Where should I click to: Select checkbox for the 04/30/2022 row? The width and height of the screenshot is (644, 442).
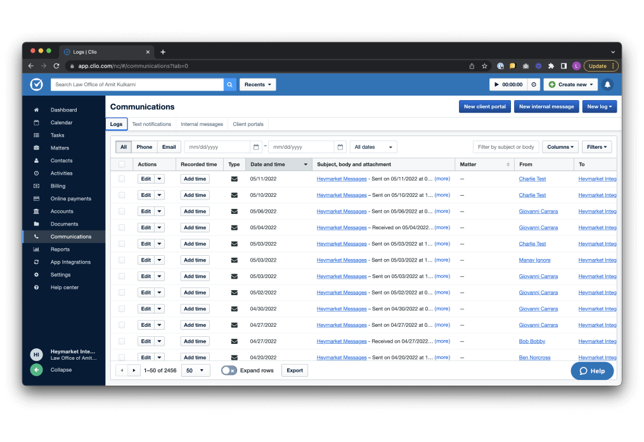pos(122,308)
